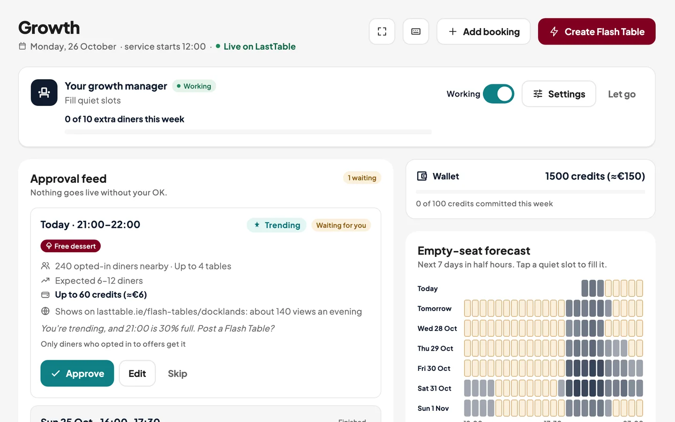Click the first slot in Tomorrow forecast row
The height and width of the screenshot is (422, 675).
467,308
